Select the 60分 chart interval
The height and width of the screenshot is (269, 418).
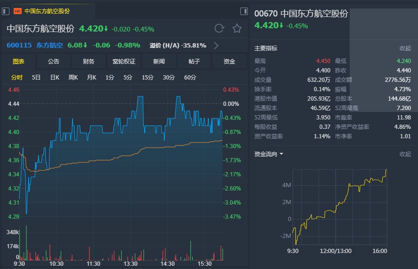tap(190, 78)
